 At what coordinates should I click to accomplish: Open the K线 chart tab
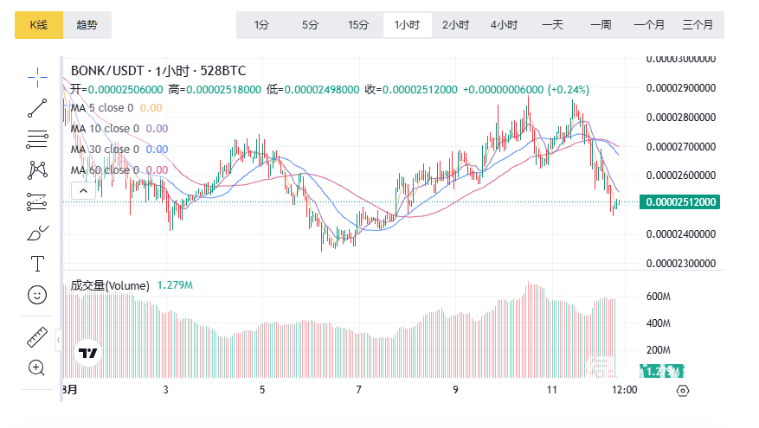(x=38, y=25)
